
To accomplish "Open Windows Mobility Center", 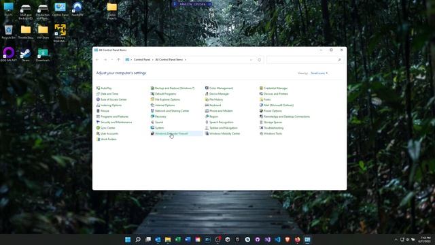I will click(x=222, y=133).
